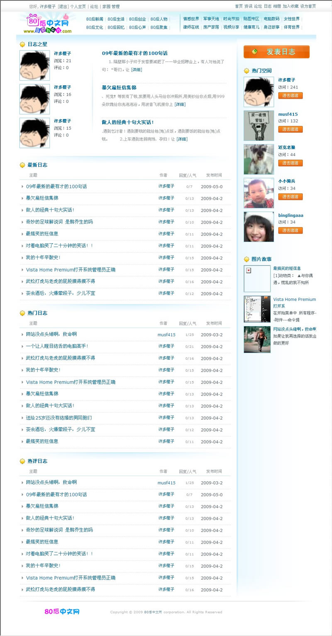Viewport: 332px width, 636px height.
Task: Open the 80后新闻 category
Action: click(x=95, y=19)
